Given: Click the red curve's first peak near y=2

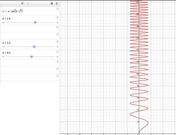Looking at the screenshot, I should click(x=148, y=123).
